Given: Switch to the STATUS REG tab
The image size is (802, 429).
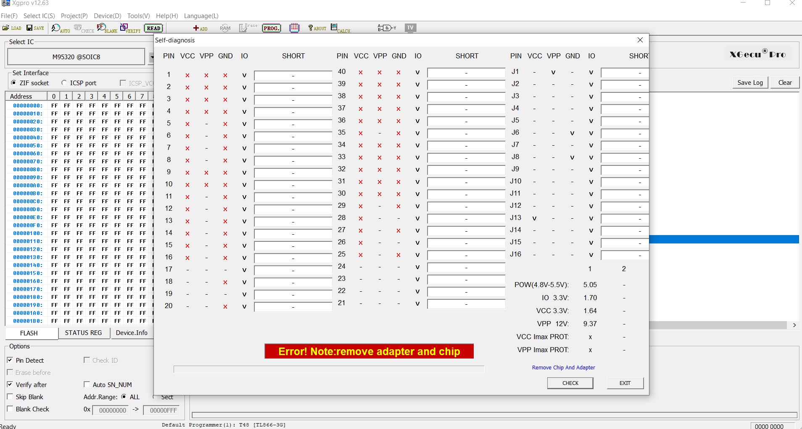Looking at the screenshot, I should coord(83,333).
